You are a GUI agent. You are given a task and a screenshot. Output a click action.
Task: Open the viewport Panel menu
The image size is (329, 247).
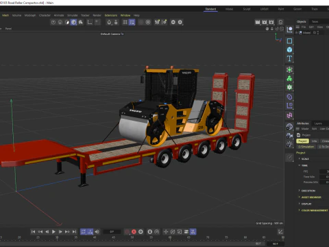8,29
